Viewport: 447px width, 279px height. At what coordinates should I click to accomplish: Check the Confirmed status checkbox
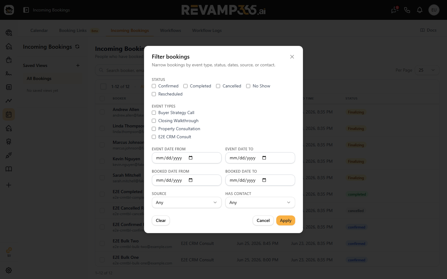(x=154, y=86)
